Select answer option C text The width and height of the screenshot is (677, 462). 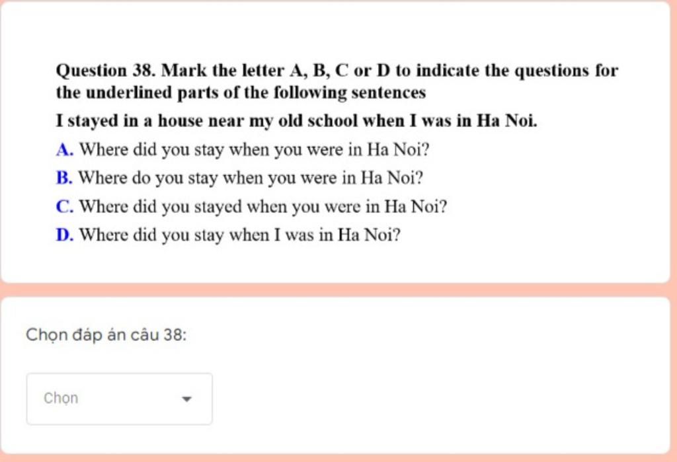(x=263, y=206)
